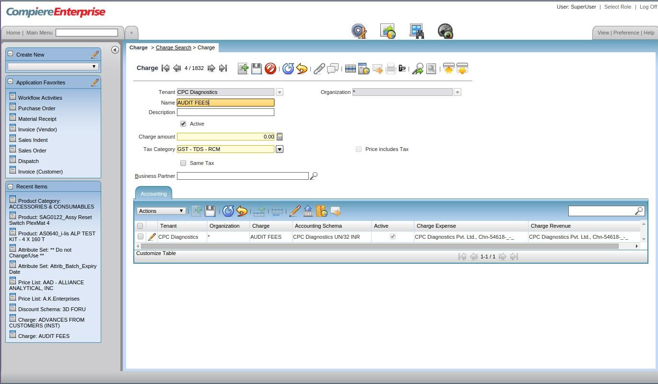
Task: Open the Preference menu
Action: tap(626, 33)
